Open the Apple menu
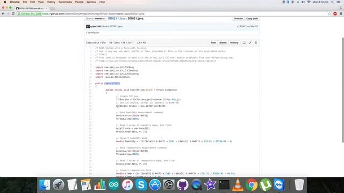This screenshot has height=193, width=344. pyautogui.click(x=5, y=2)
